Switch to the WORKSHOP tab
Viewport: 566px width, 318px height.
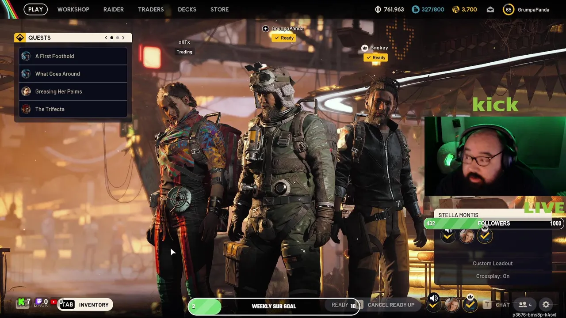(73, 9)
